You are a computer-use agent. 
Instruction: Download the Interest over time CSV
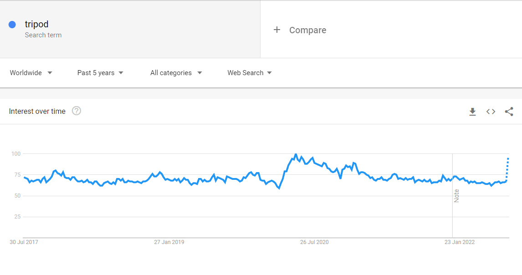pyautogui.click(x=472, y=112)
